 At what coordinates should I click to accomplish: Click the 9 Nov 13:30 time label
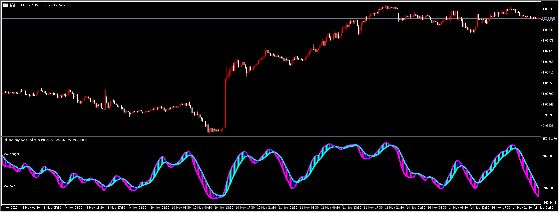(95, 208)
